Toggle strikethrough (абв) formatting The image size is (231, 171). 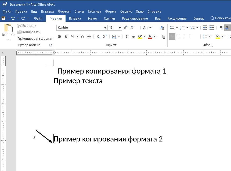(x=89, y=37)
